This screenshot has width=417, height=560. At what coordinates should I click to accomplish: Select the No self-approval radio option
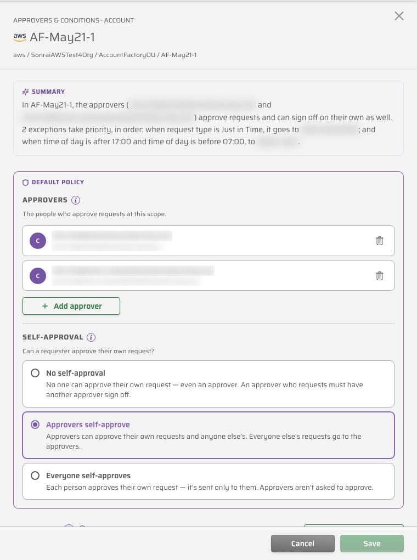[35, 373]
